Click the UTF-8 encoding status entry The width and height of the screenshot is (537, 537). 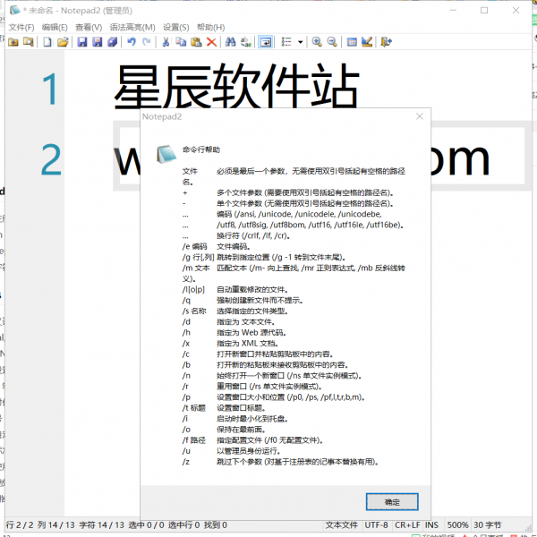coord(376,525)
